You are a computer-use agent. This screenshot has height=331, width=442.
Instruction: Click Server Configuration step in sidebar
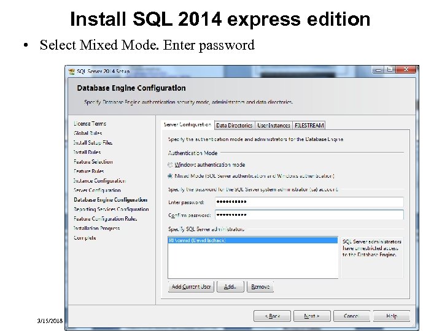coord(97,190)
